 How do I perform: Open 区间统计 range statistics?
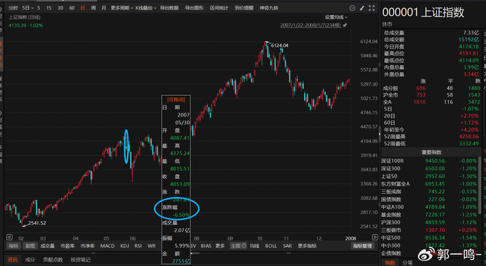pyautogui.click(x=219, y=8)
